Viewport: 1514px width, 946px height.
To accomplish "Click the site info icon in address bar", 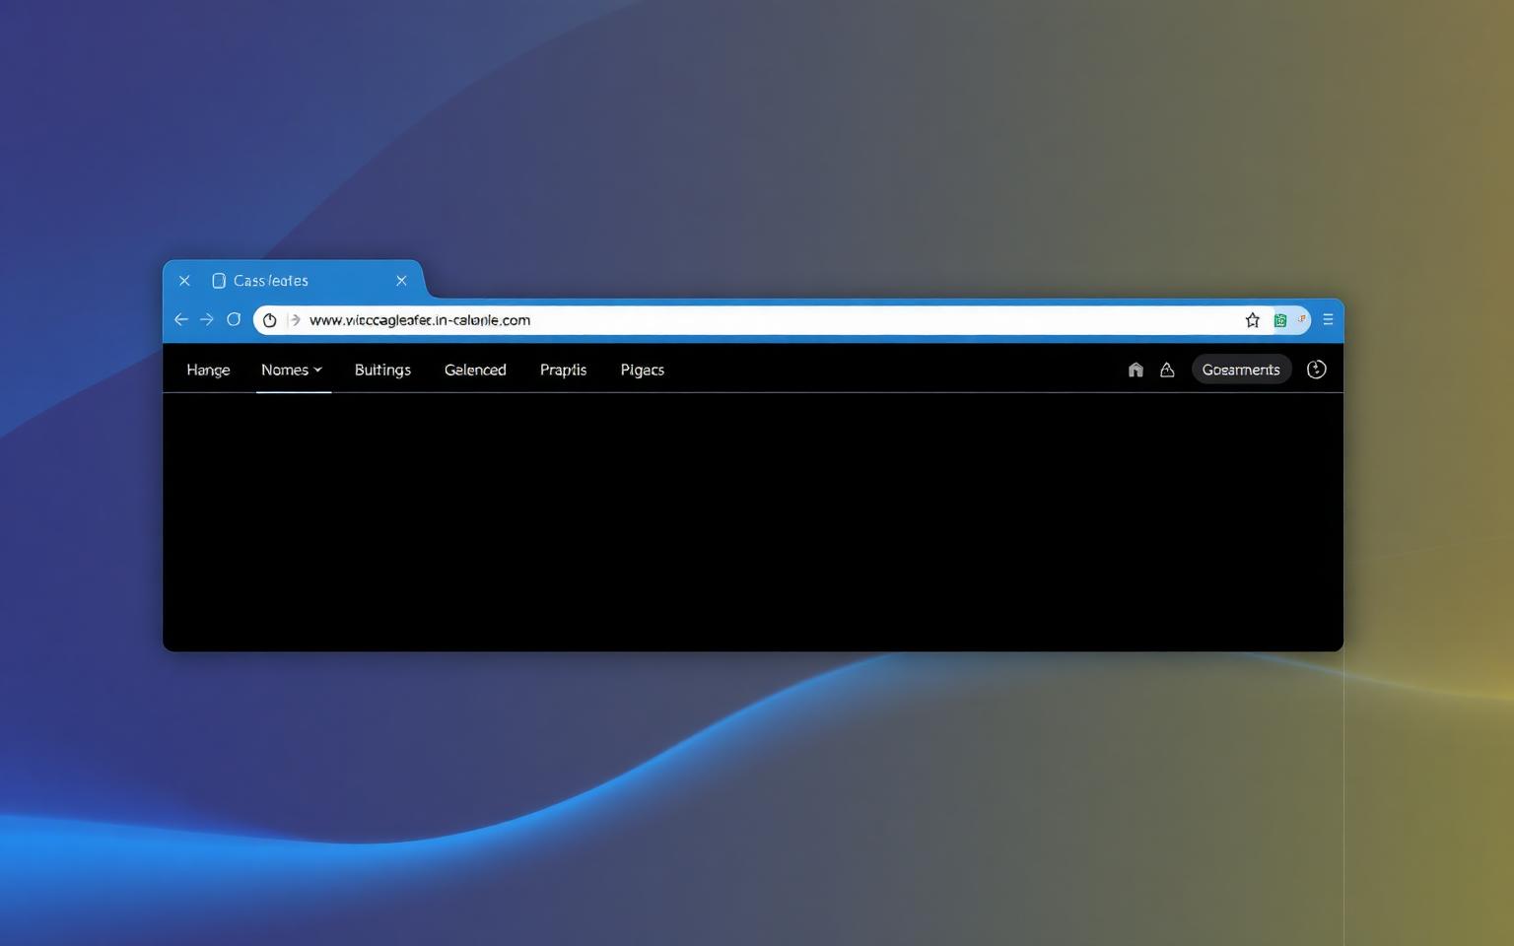I will click(269, 320).
